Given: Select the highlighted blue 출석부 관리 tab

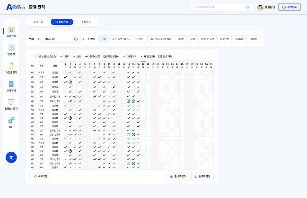Looking at the screenshot, I should pos(62,22).
